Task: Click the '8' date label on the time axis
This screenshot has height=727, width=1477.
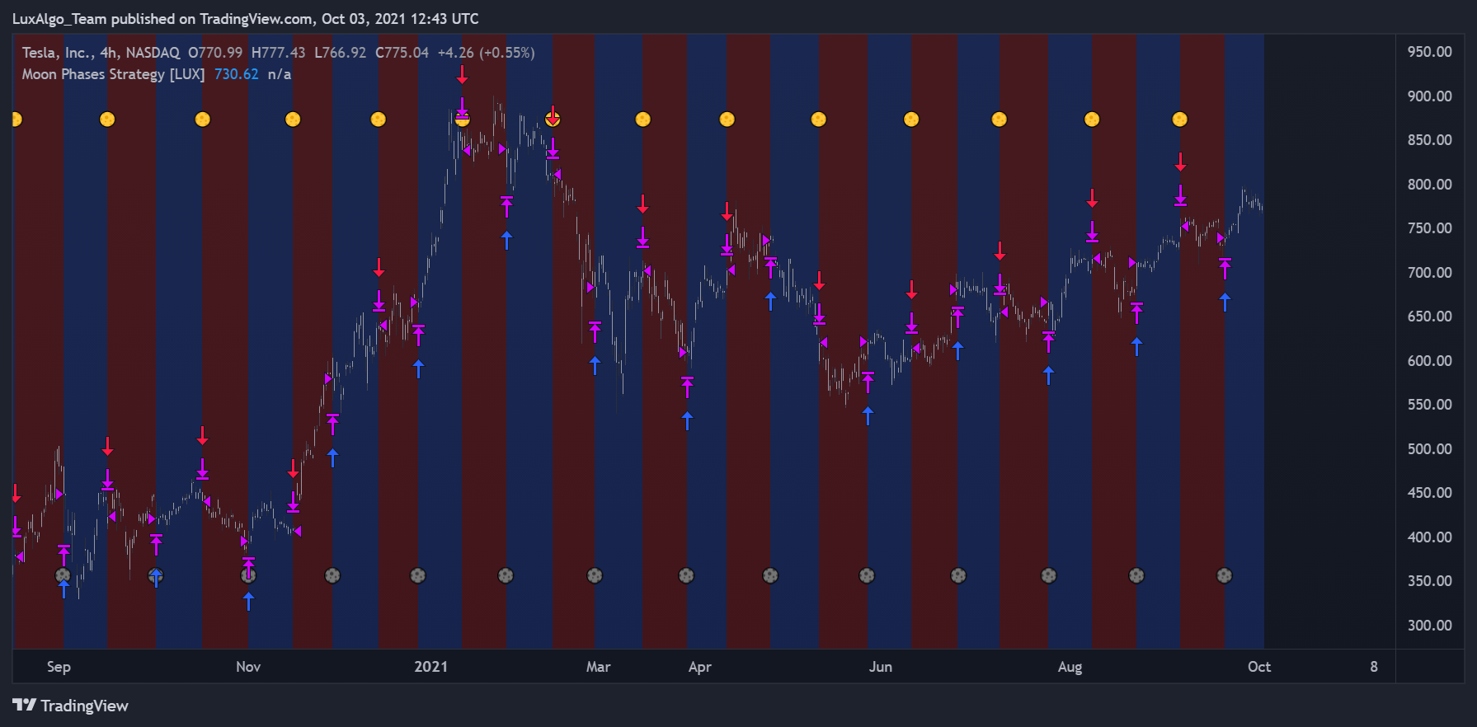Action: coord(1374,667)
